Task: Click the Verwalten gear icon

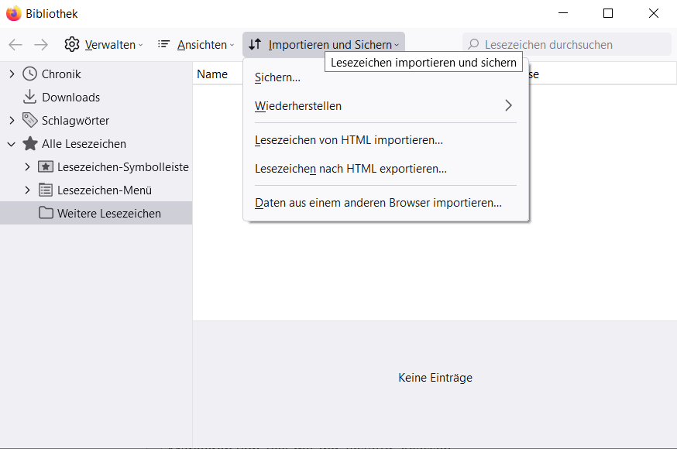Action: click(72, 45)
